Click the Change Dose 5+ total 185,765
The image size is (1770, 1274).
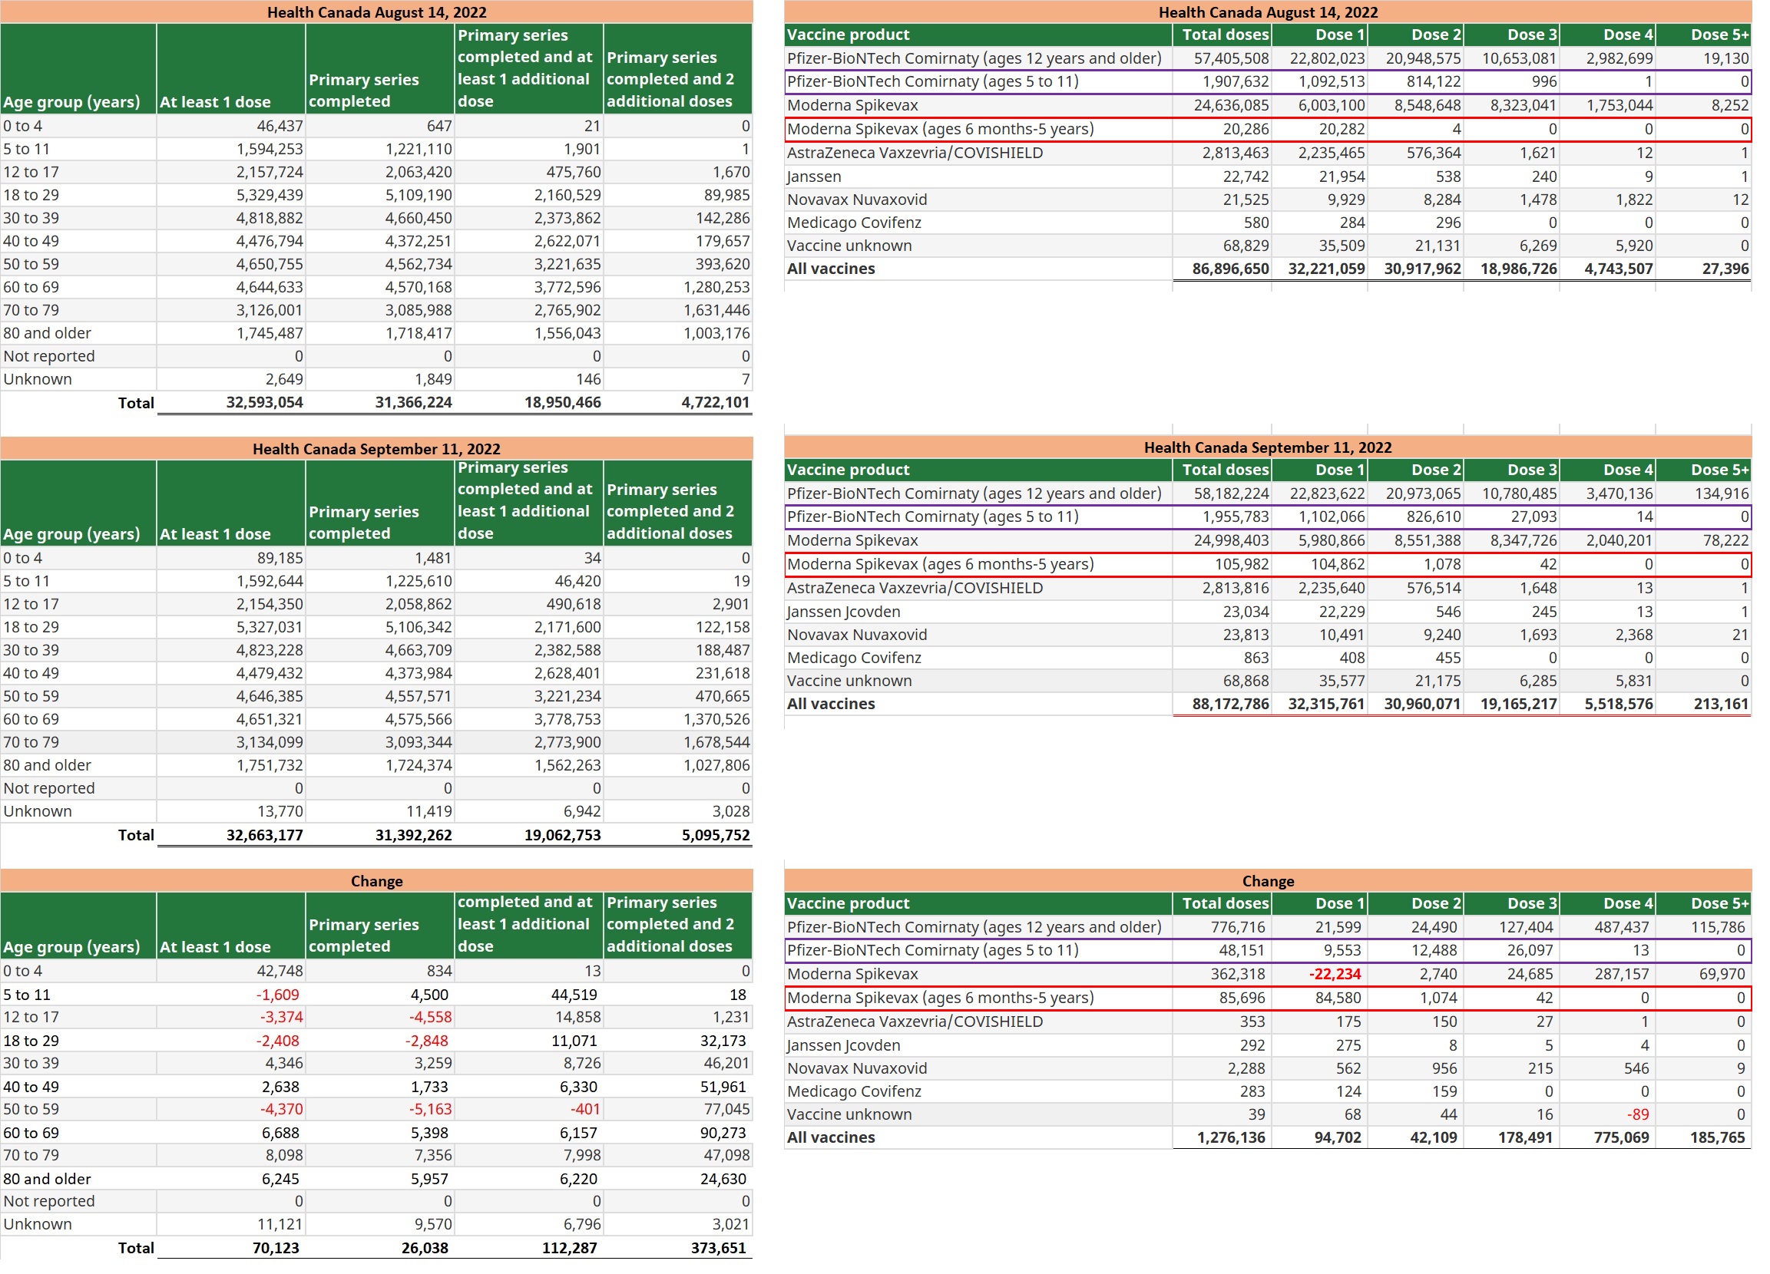[x=1704, y=1137]
